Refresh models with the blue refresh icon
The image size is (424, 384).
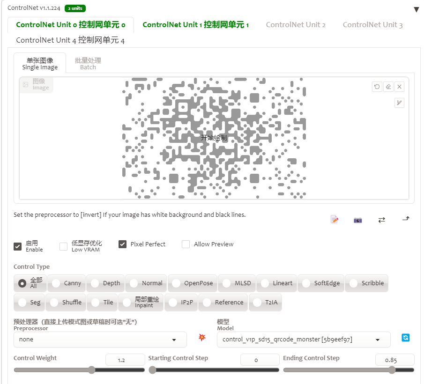click(406, 338)
